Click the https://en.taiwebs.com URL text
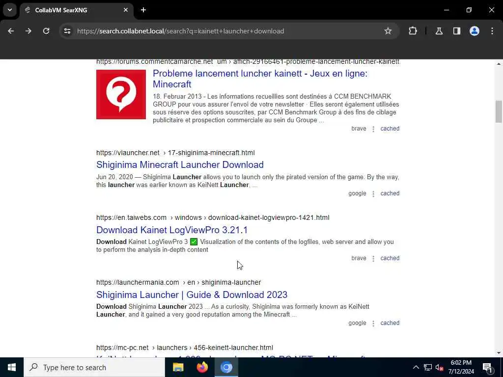 (131, 217)
